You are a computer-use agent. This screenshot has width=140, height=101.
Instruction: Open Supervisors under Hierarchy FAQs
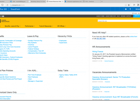[63, 43]
